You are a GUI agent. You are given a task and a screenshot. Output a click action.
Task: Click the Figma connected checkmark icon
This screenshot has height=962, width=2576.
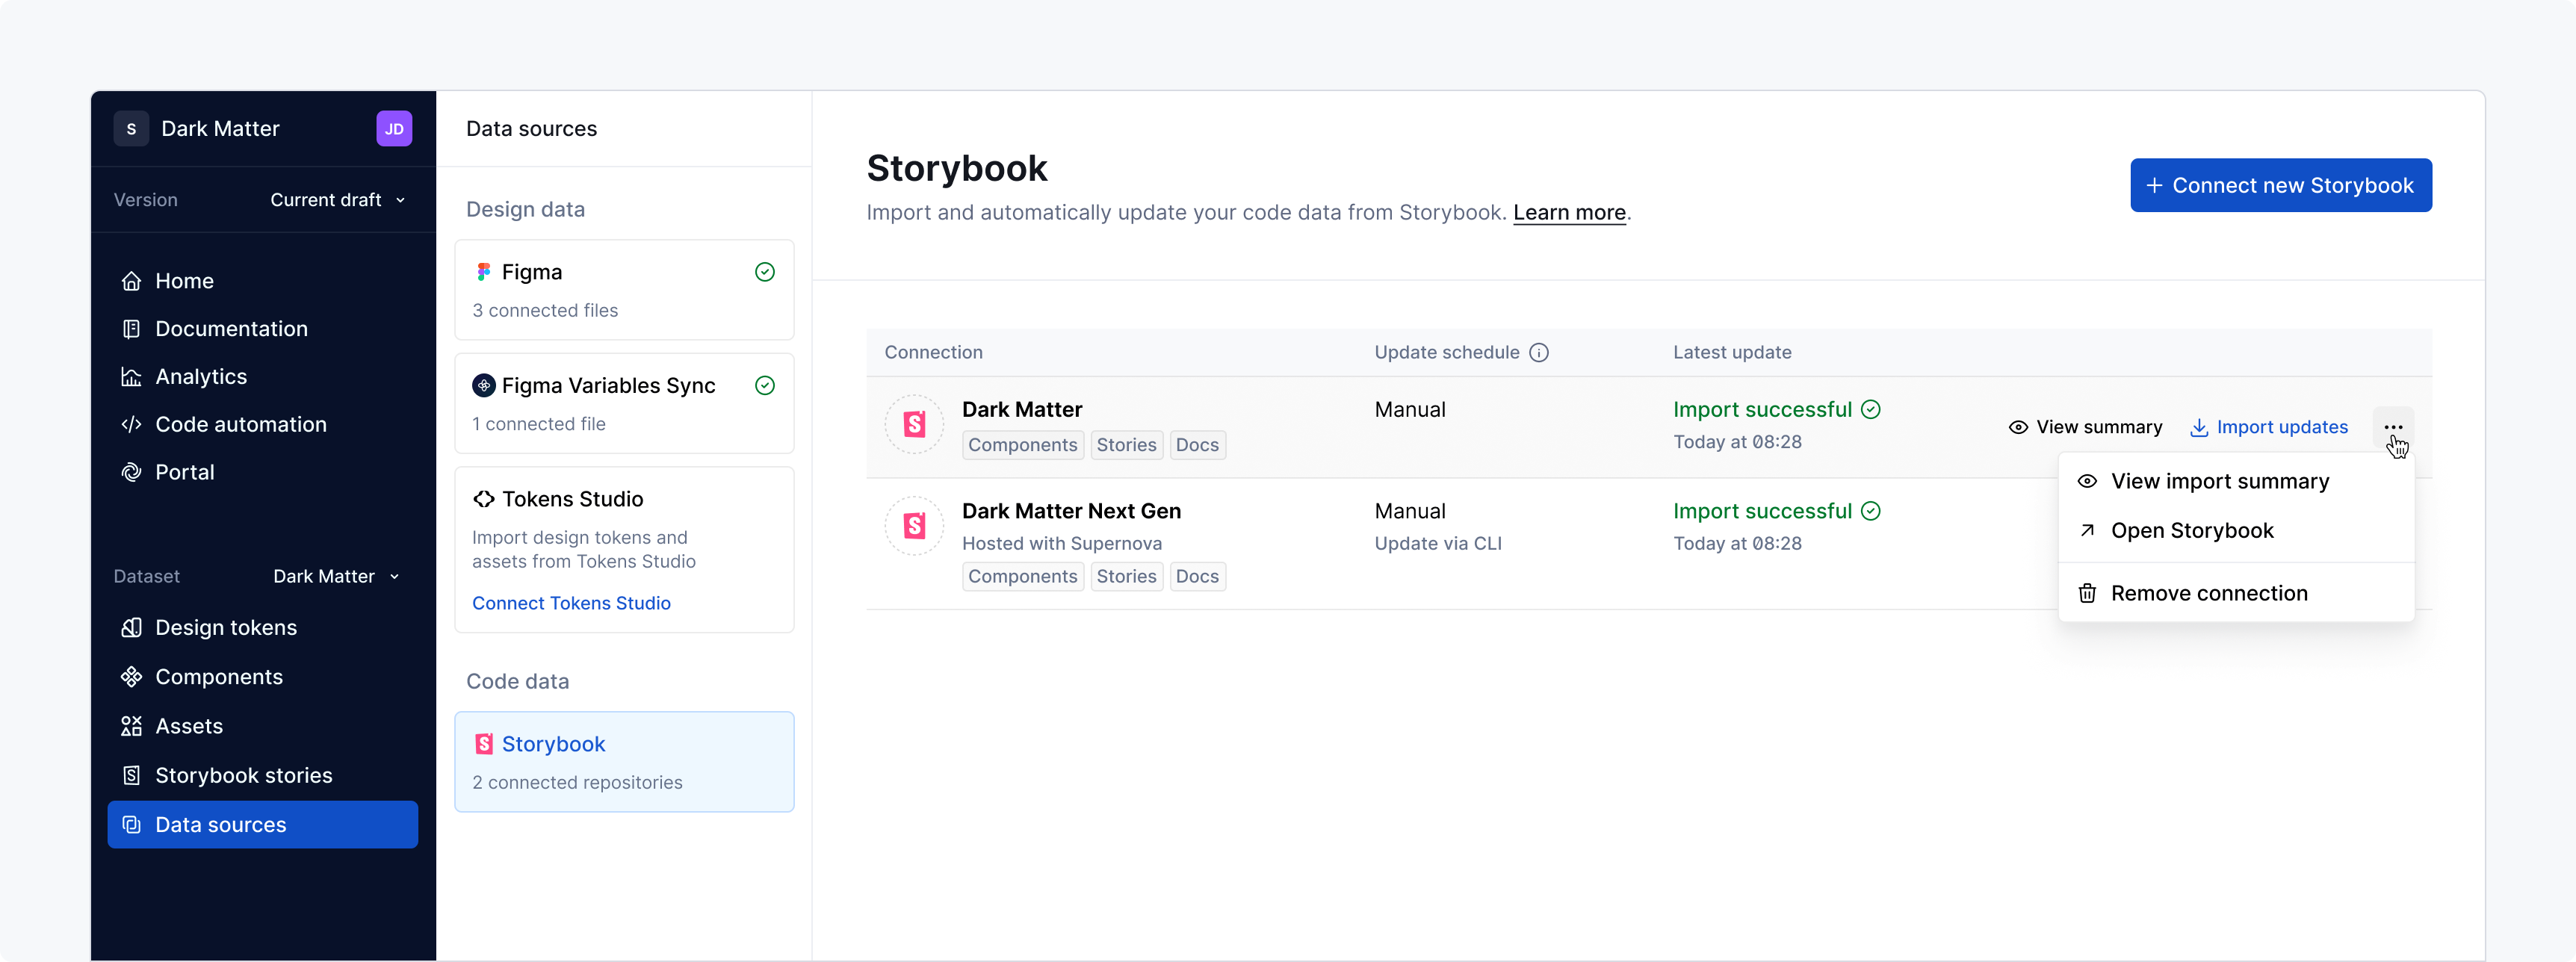[x=765, y=272]
